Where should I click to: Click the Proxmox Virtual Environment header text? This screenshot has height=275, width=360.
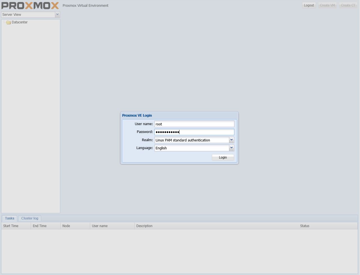85,6
